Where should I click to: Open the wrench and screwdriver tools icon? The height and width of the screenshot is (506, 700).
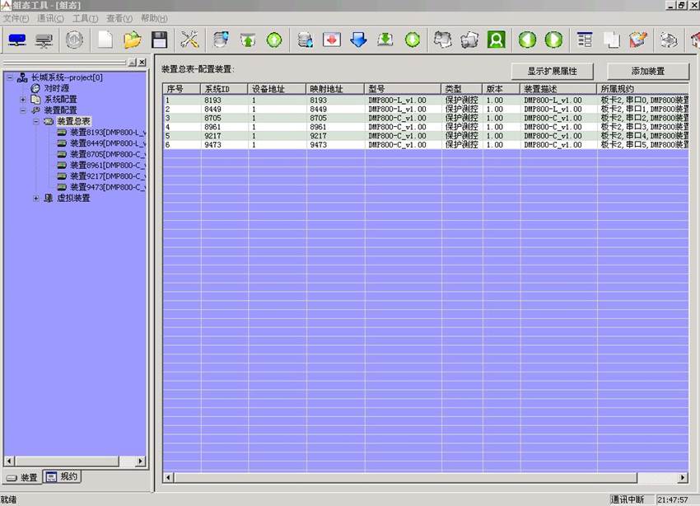click(189, 40)
